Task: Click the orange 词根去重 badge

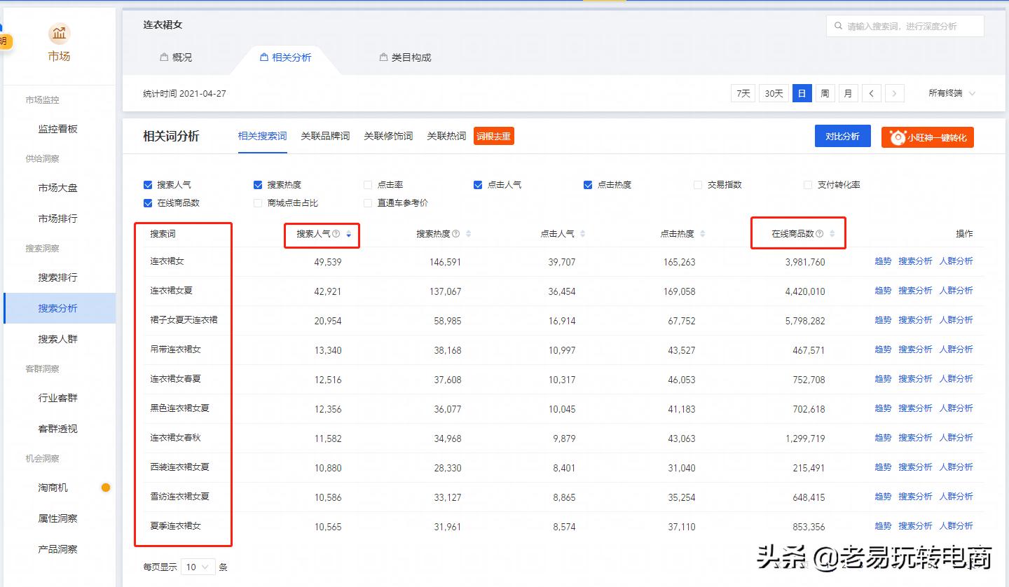Action: tap(493, 137)
